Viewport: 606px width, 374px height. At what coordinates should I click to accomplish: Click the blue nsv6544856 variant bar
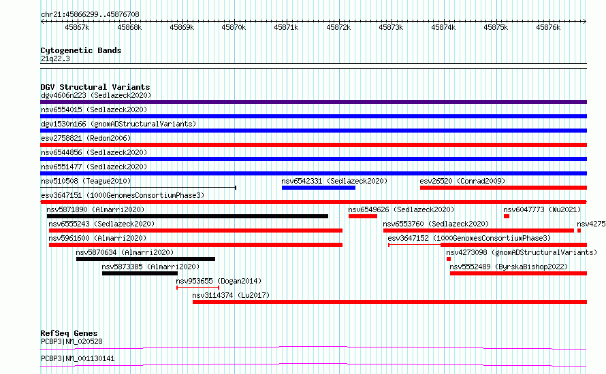click(x=313, y=159)
